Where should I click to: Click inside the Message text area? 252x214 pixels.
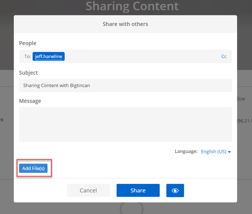click(125, 124)
